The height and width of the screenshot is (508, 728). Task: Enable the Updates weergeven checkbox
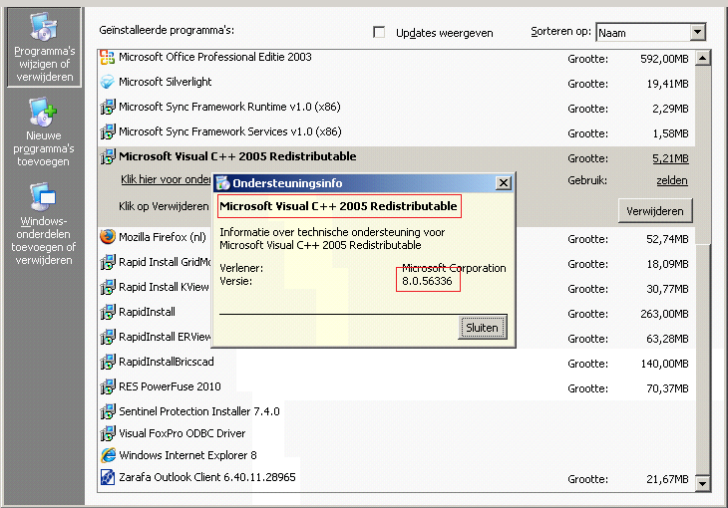(379, 33)
